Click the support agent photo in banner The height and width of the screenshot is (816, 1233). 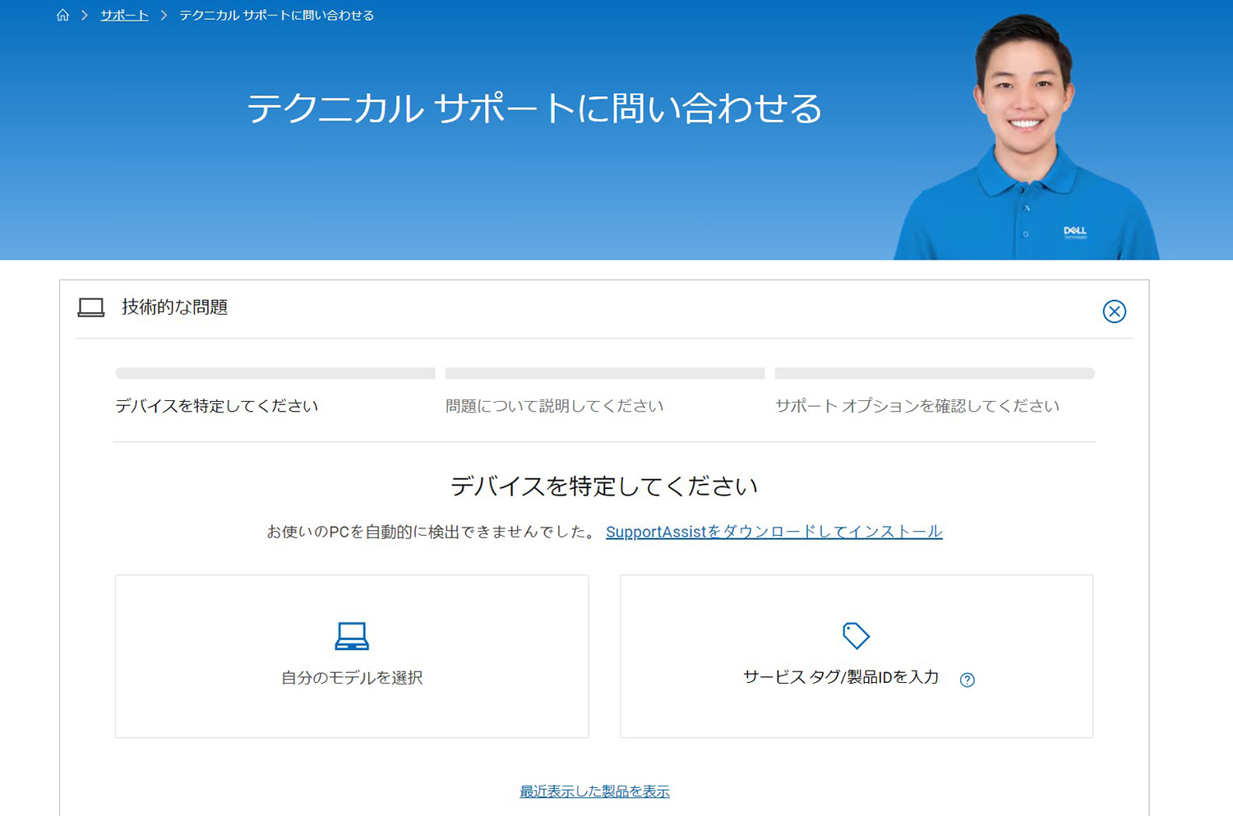1026,137
